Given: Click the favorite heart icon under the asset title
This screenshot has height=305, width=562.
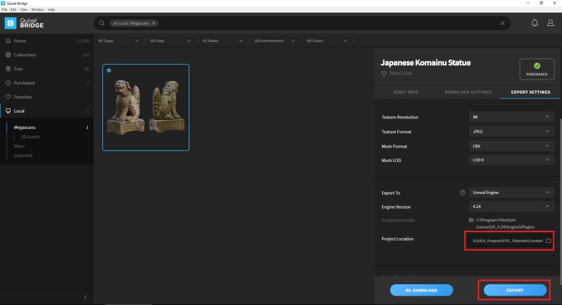Looking at the screenshot, I should click(383, 73).
